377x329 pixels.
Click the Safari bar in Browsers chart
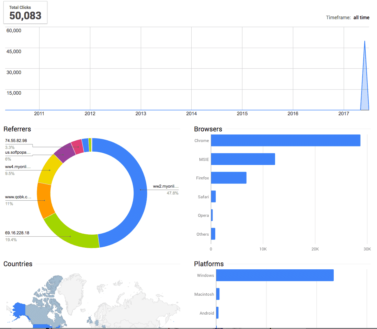213,197
